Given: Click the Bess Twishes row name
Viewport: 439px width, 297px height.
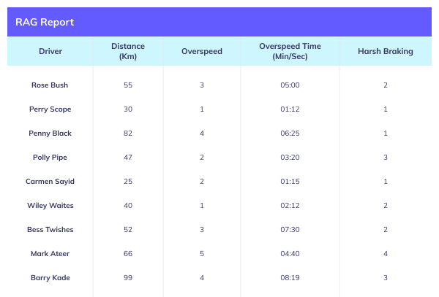Looking at the screenshot, I should point(50,229).
